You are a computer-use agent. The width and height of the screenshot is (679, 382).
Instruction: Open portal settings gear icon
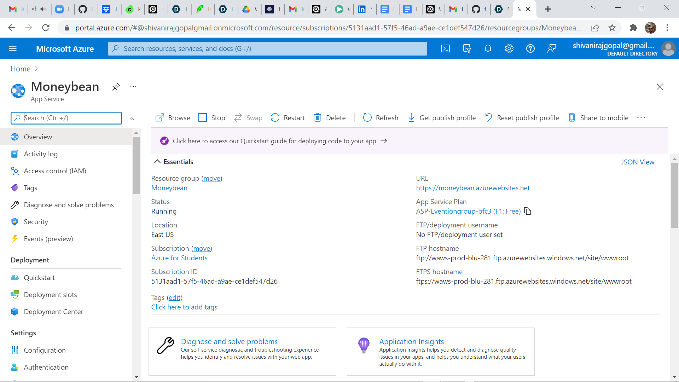[x=509, y=49]
